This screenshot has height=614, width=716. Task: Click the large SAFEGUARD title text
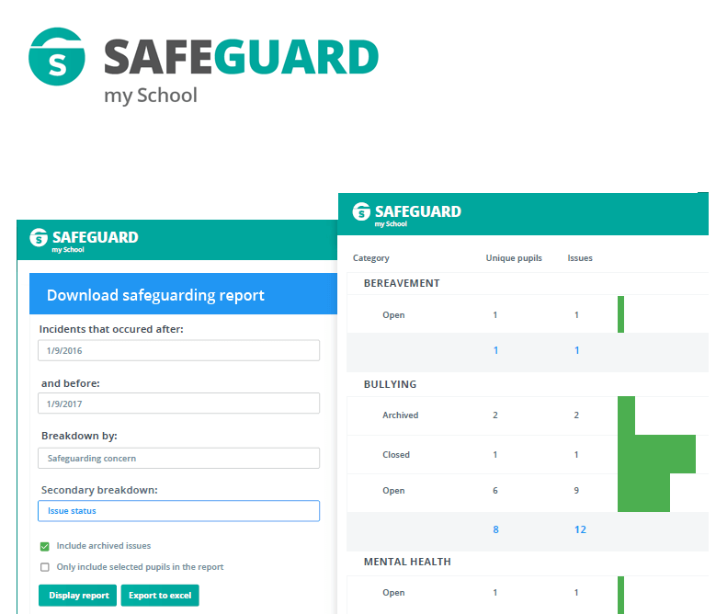tap(241, 57)
